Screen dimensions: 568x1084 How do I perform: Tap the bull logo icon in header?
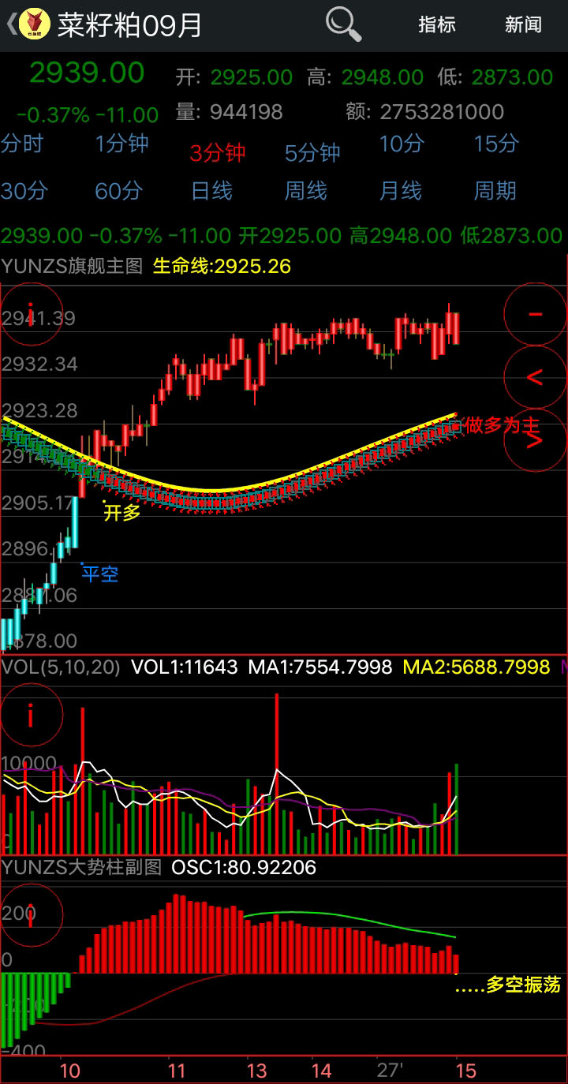tap(35, 24)
